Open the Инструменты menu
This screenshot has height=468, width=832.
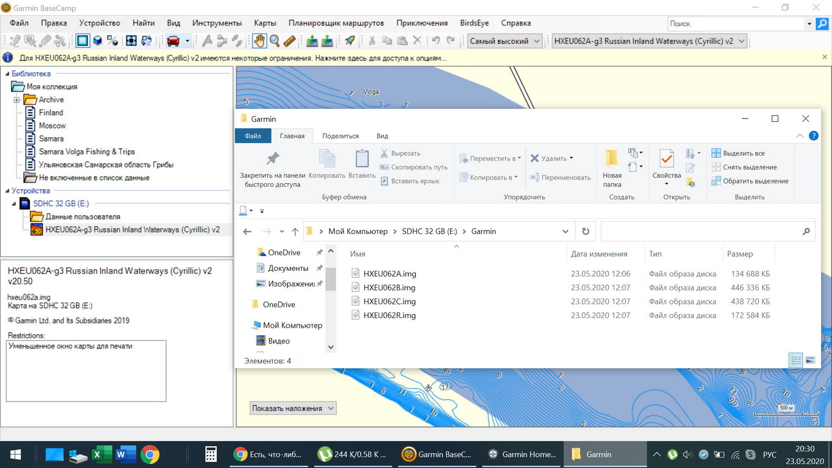click(x=217, y=23)
